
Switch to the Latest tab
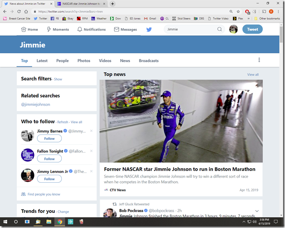tap(42, 61)
